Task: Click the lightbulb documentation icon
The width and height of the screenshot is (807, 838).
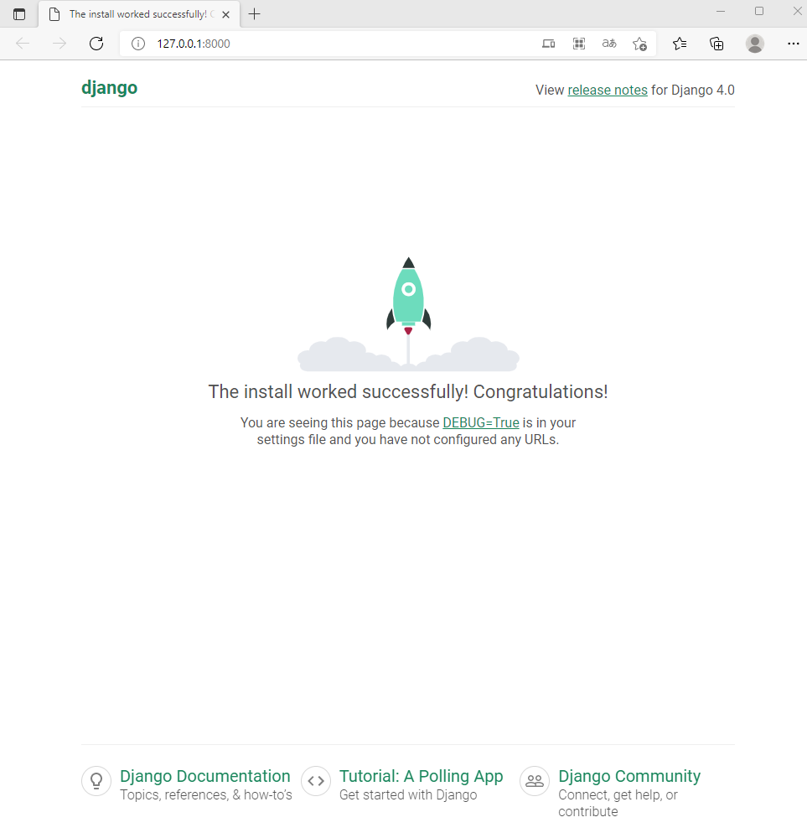Action: click(96, 781)
